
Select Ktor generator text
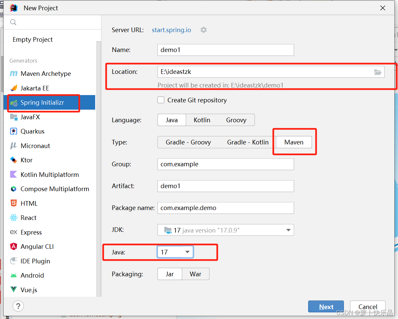pos(27,160)
